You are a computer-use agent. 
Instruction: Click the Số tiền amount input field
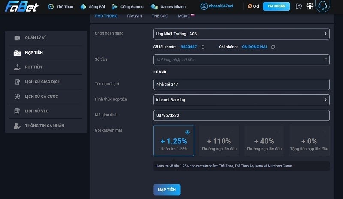point(241,60)
